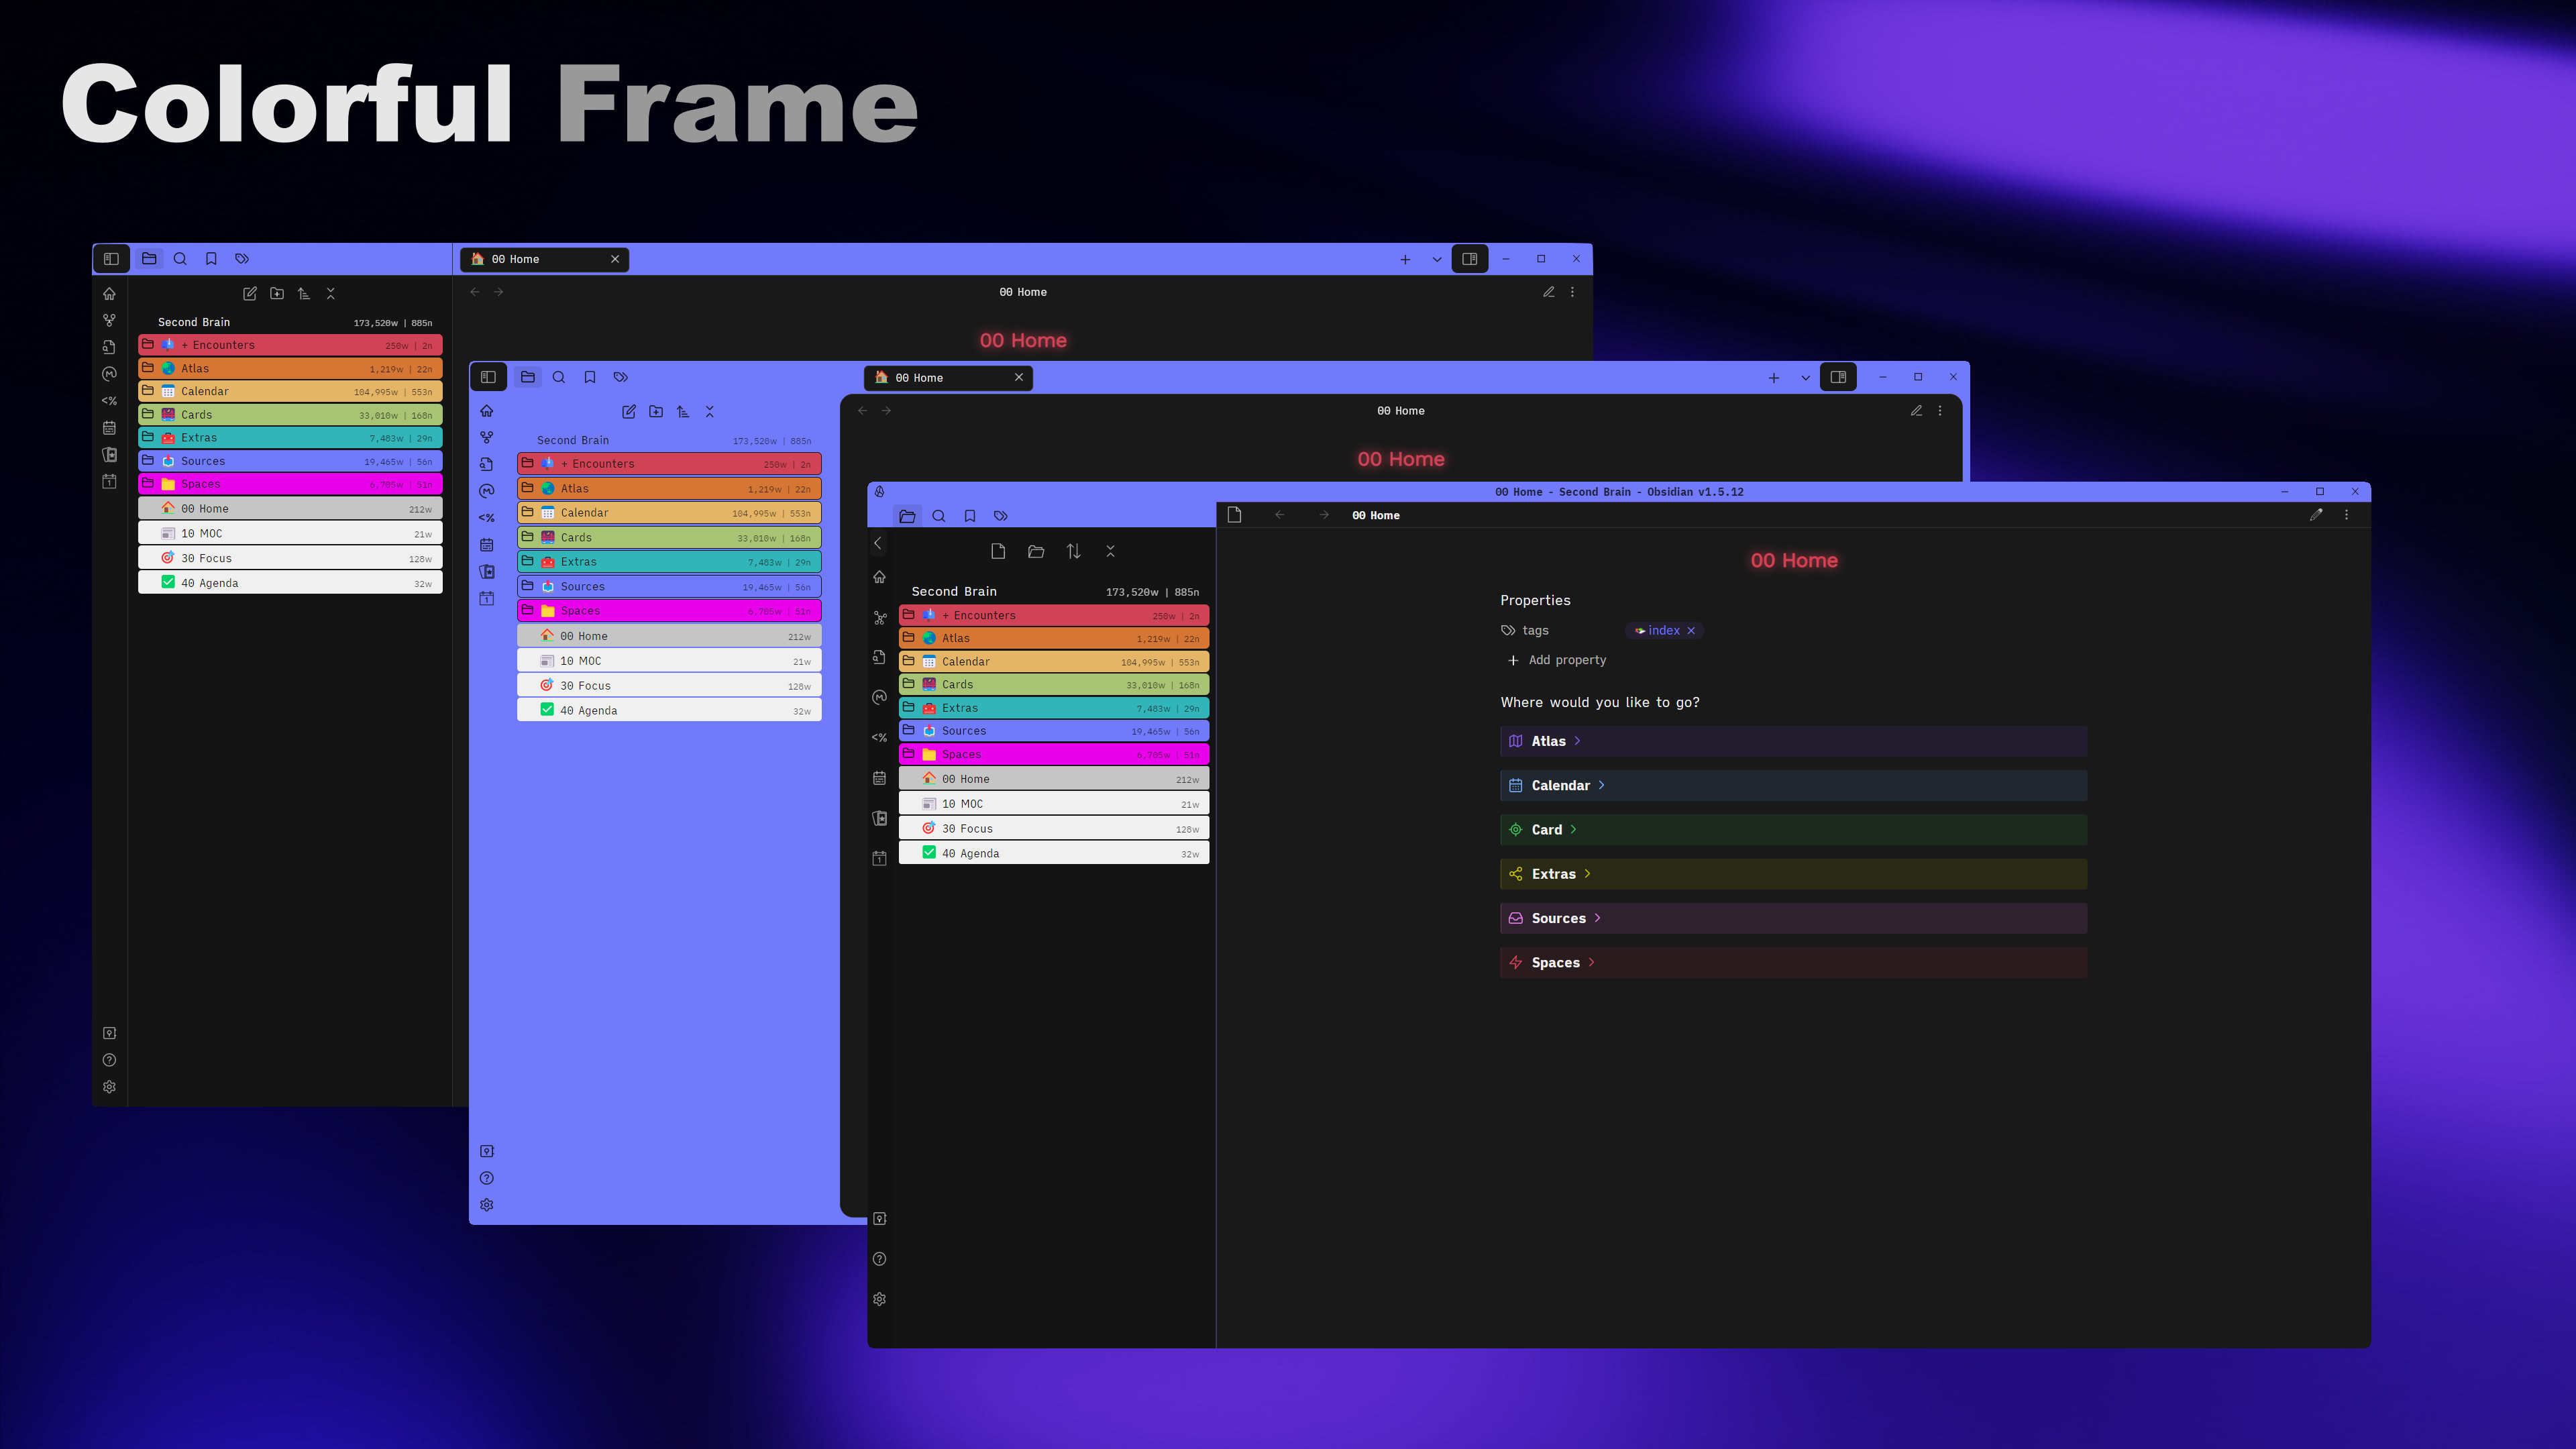Toggle edit mode pencil in front window

click(2316, 515)
